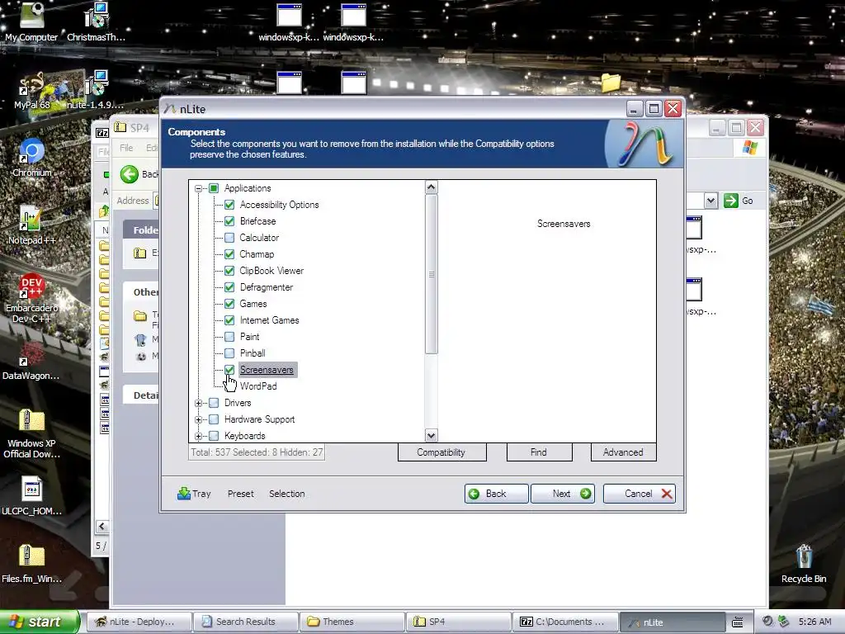Viewport: 845px width, 634px height.
Task: Toggle the Applications group checkbox
Action: pos(214,188)
